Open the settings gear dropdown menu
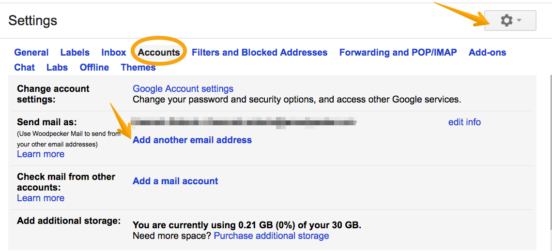This screenshot has width=552, height=251. 510,21
